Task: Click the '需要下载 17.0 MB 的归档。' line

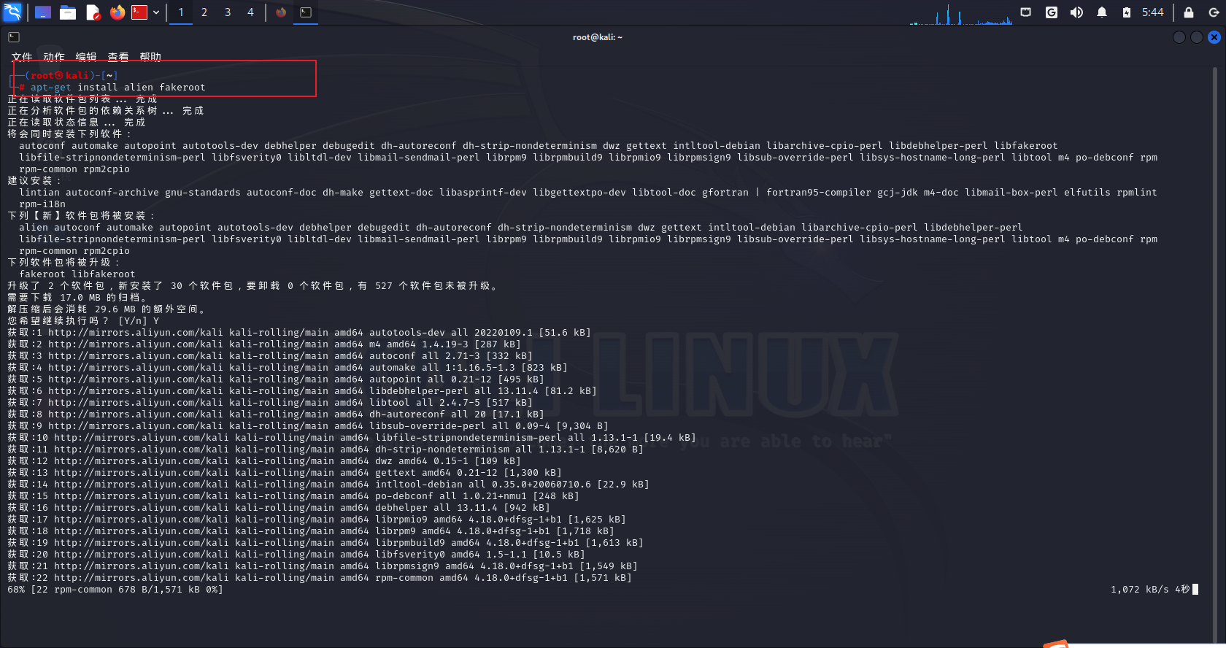Action: pos(77,298)
